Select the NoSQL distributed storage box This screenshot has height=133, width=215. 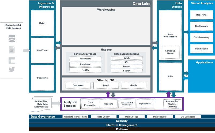tap(85, 70)
